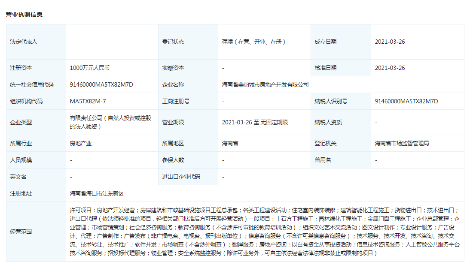Viewport: 470px width, 268px height.
Task: Click the 营业期限 value 2021-03-26 至 无固定期限
Action: (255, 122)
